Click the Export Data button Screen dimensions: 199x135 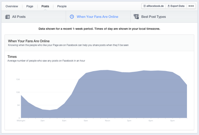point(175,6)
